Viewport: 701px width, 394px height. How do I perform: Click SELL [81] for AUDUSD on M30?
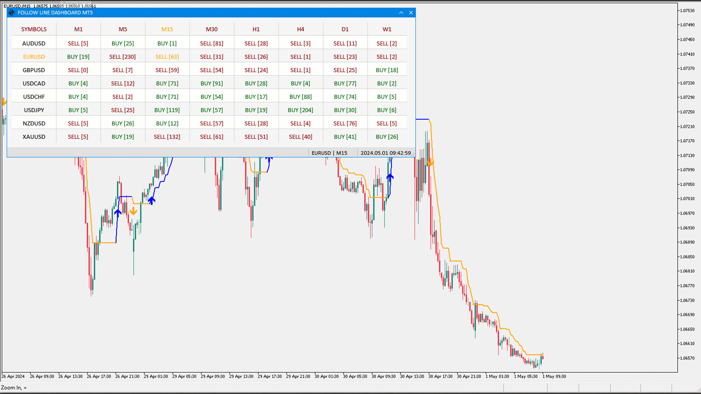click(x=211, y=43)
